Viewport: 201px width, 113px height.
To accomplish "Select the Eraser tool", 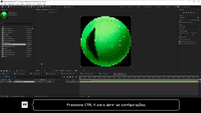I will 43,7.
